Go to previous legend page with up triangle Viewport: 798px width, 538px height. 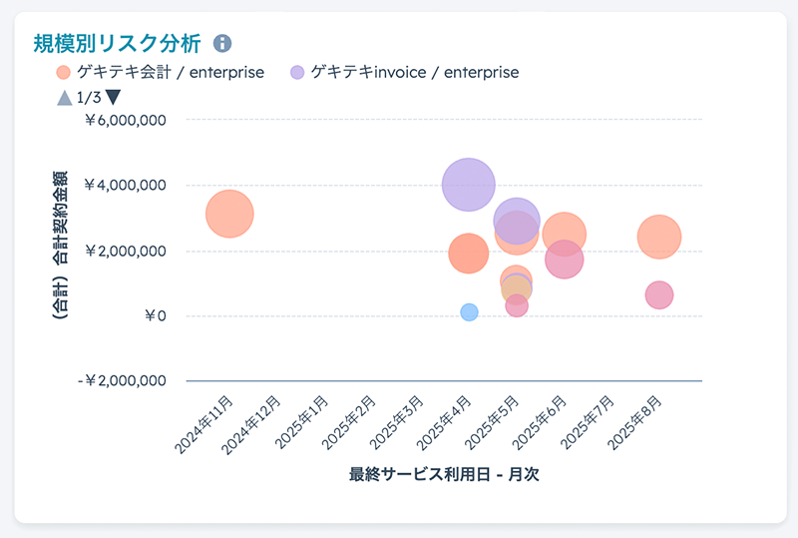click(x=64, y=97)
